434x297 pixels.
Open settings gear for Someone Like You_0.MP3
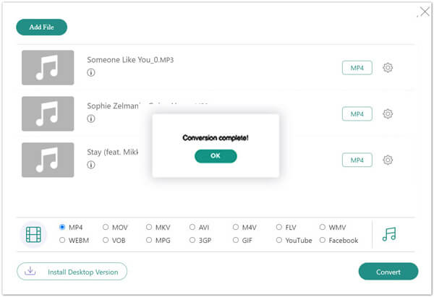(388, 67)
